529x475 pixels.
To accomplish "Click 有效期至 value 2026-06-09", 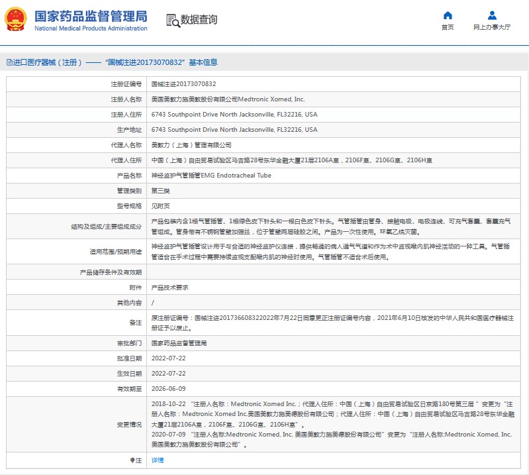I will (x=168, y=389).
